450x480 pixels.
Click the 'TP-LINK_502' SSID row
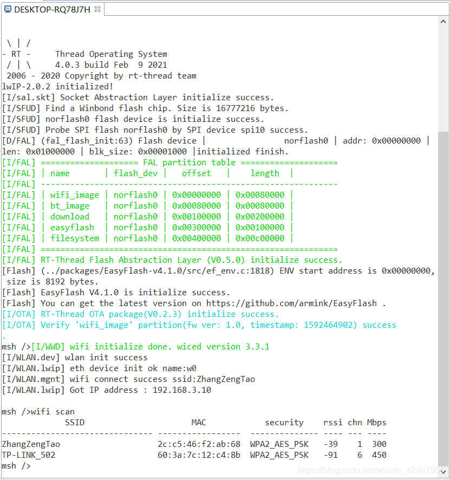pyautogui.click(x=29, y=455)
